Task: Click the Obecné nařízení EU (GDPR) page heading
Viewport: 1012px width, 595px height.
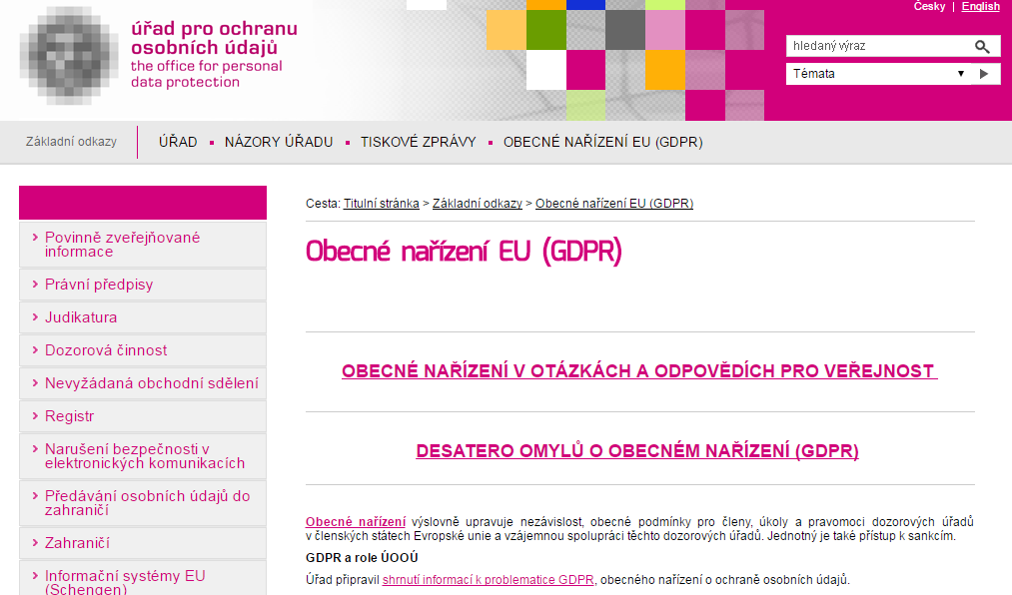Action: pos(464,252)
